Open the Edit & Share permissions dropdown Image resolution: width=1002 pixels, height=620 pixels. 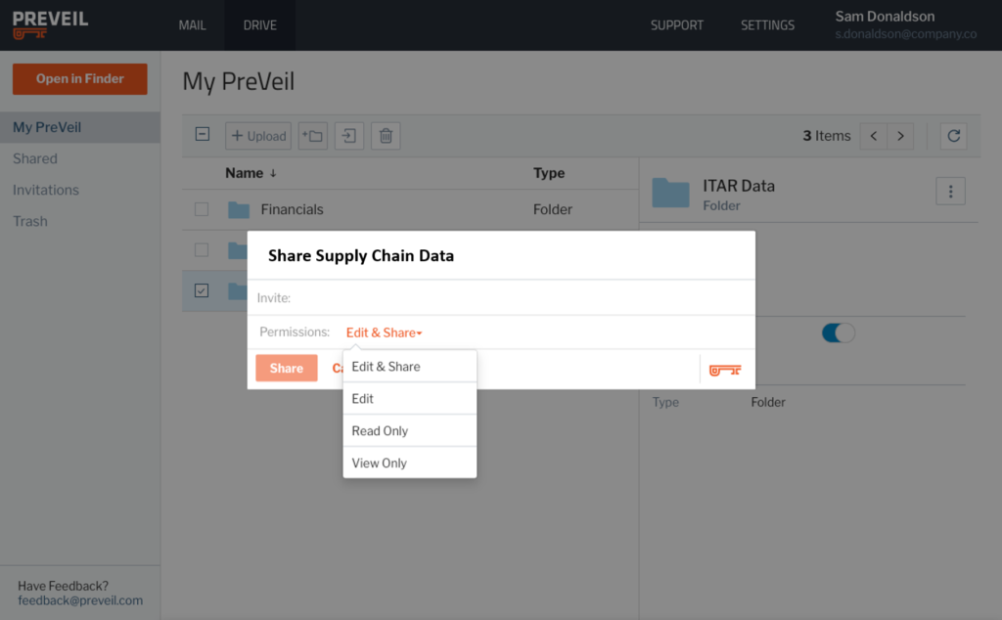click(384, 332)
